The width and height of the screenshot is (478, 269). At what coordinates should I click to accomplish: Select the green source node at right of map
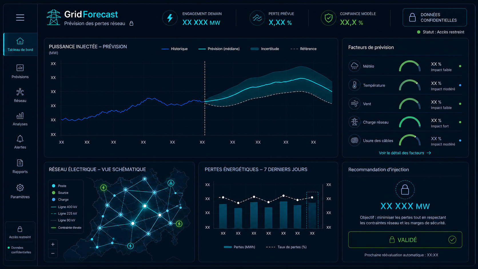(179, 224)
